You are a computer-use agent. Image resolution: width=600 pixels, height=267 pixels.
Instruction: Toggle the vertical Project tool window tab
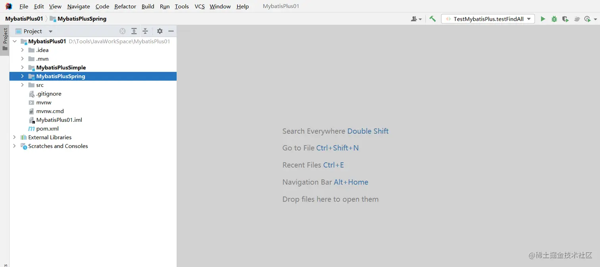tap(5, 40)
